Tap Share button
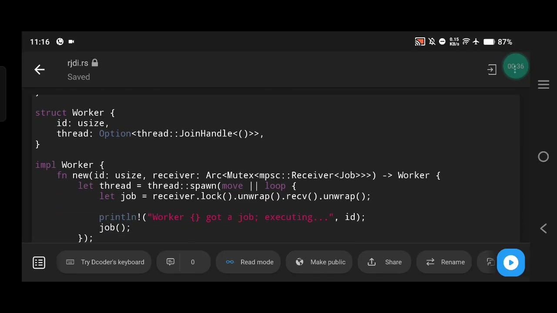The image size is (557, 313). 385,262
